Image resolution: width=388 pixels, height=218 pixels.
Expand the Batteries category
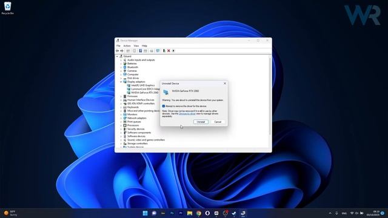121,64
